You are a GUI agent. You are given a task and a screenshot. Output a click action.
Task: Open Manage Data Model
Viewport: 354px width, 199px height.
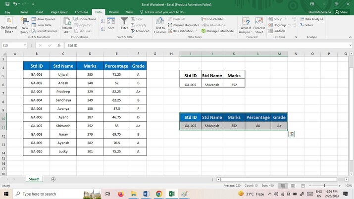tap(218, 31)
